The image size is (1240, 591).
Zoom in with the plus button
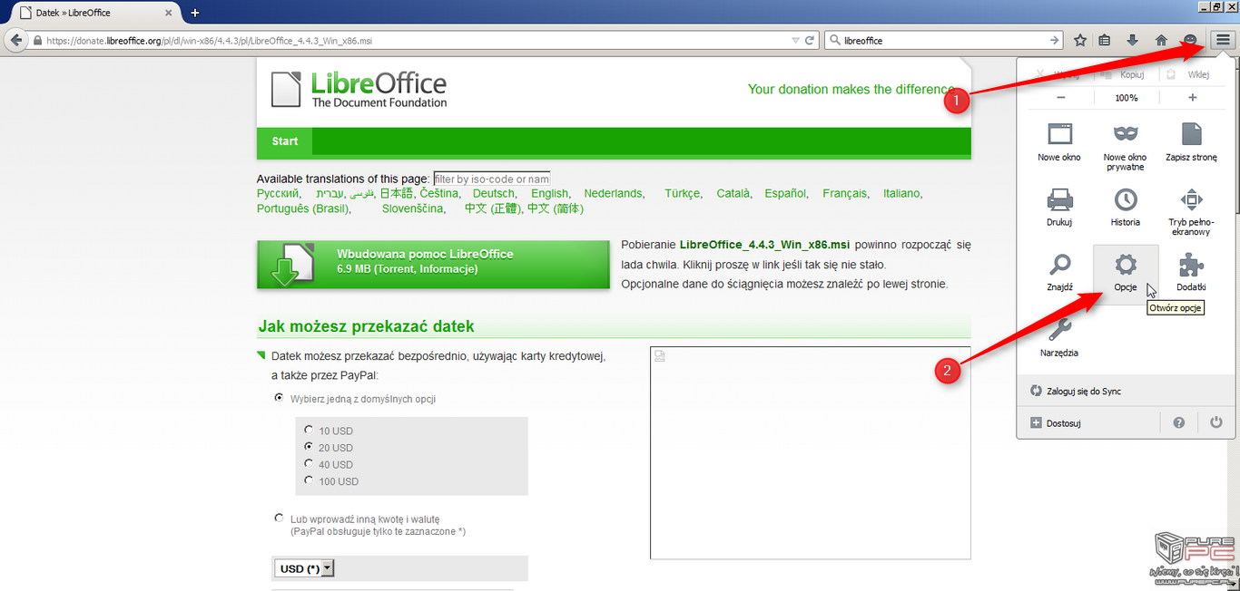coord(1192,98)
